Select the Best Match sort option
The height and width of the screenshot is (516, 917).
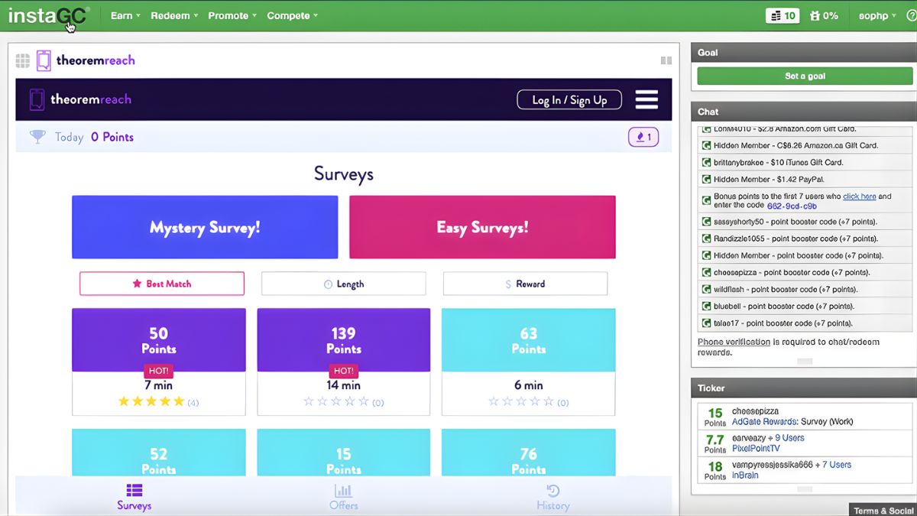[x=162, y=284]
